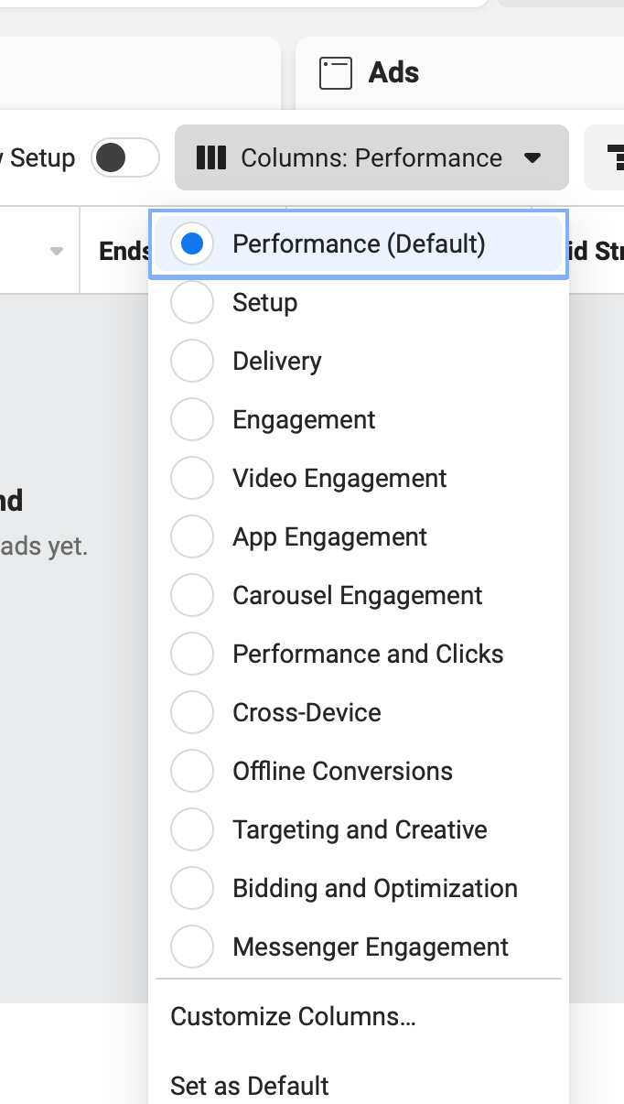Open the Columns: Performance dropdown

[371, 157]
